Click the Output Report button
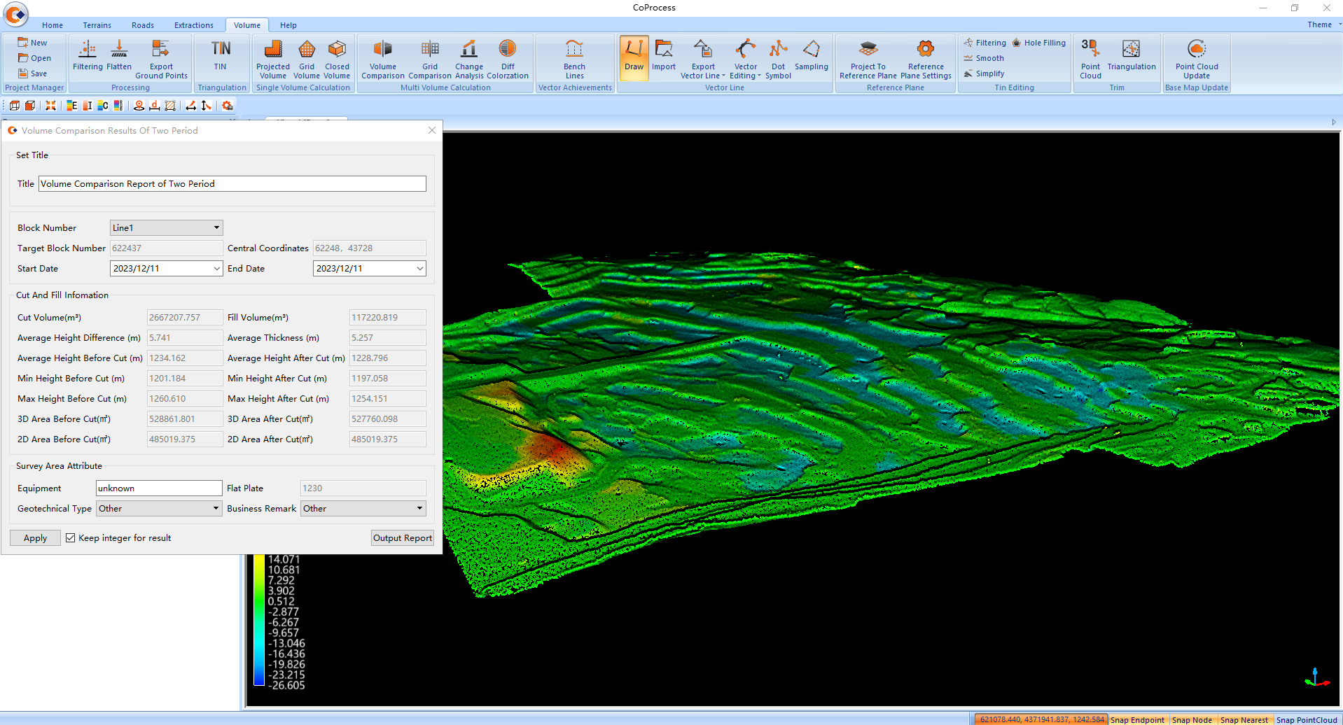Image resolution: width=1343 pixels, height=725 pixels. [402, 537]
